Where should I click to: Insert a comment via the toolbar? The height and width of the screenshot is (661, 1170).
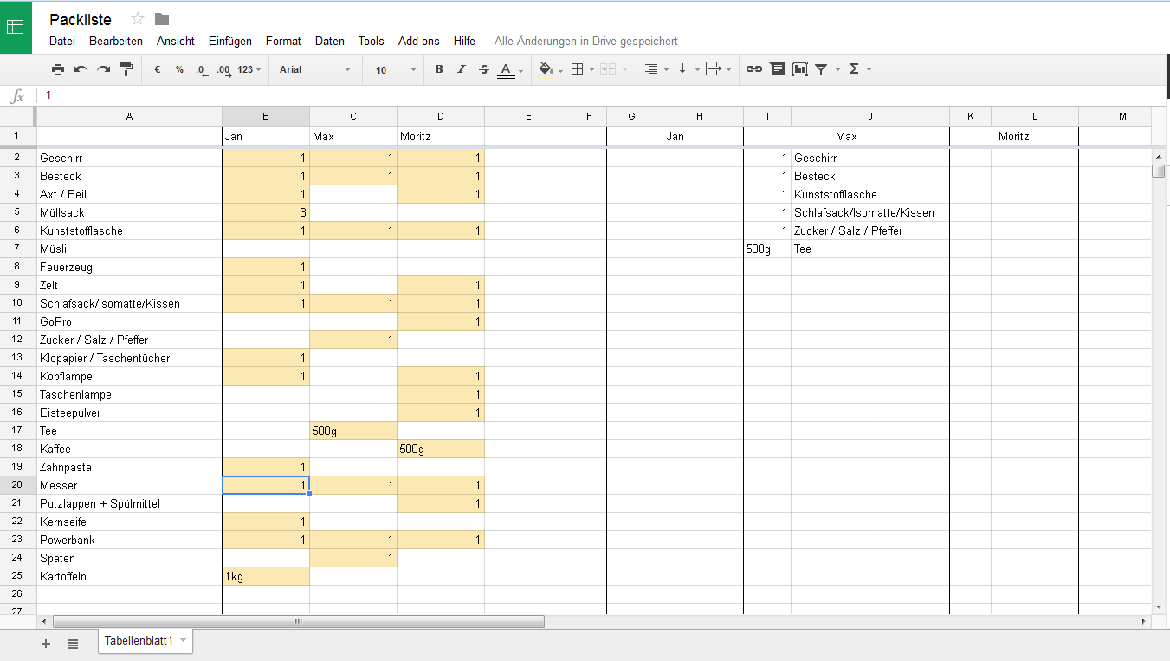[777, 69]
